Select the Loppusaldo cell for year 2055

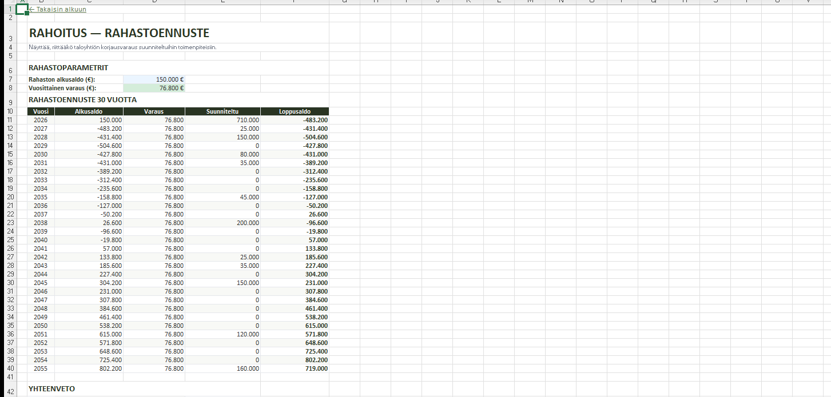click(x=295, y=368)
